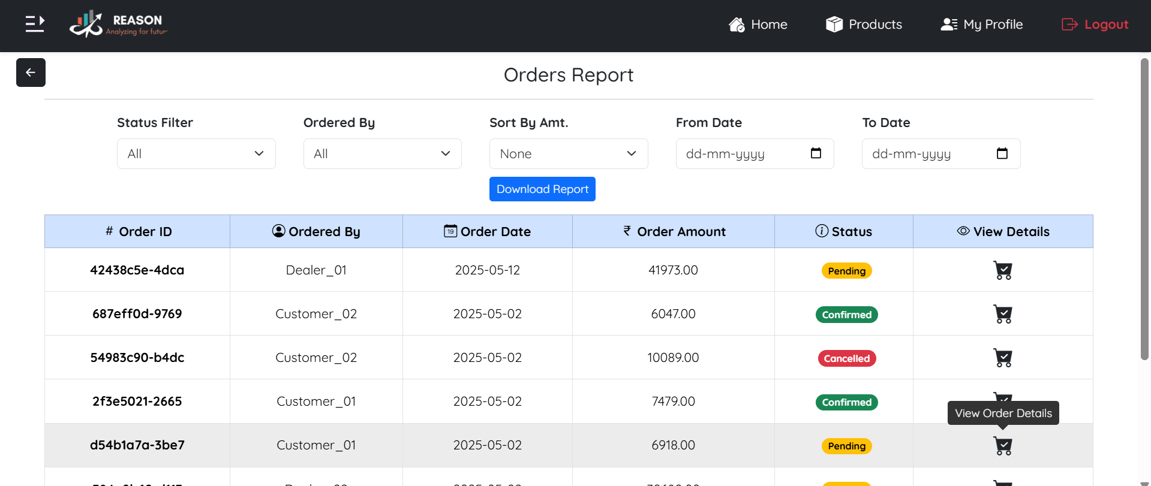Open cart icon for order 54983c90-b4dc
1151x486 pixels.
coord(1002,358)
